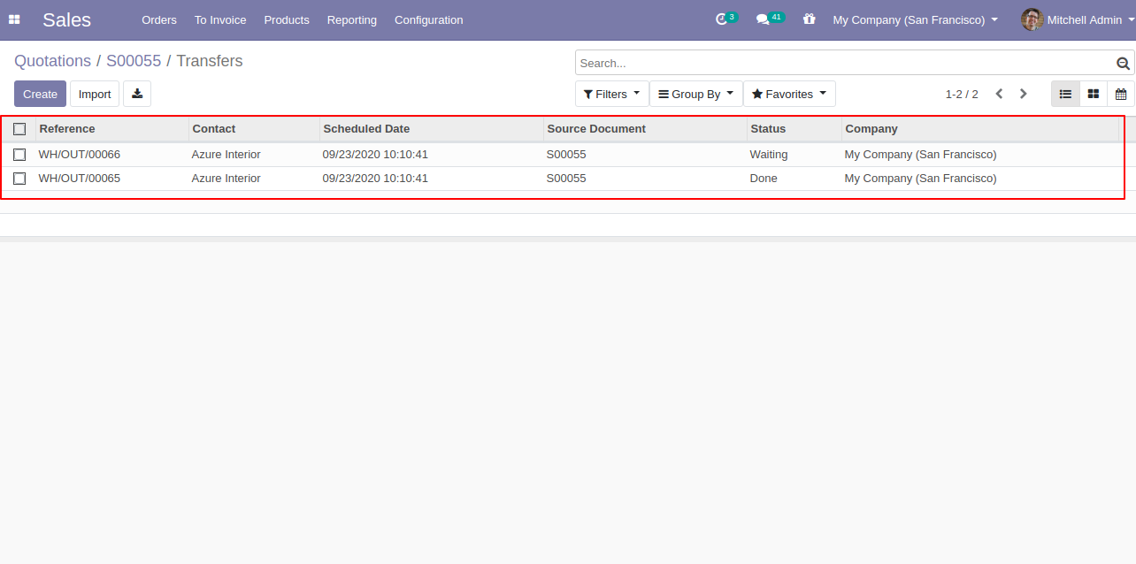Open transfer WH/OUT/00065
Screen dimensions: 1136x564
[80, 179]
